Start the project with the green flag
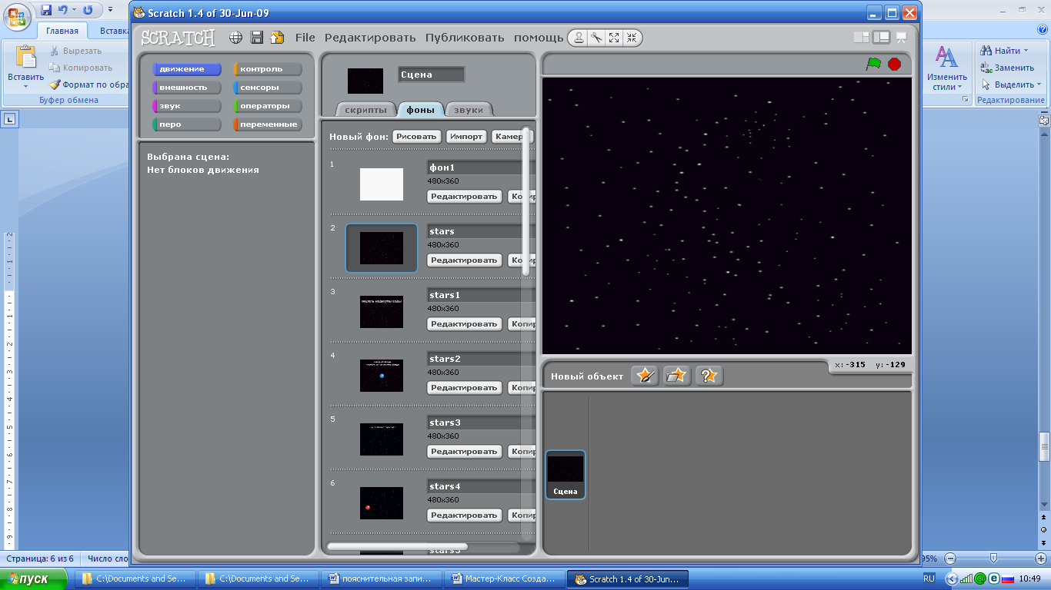Image resolution: width=1051 pixels, height=590 pixels. point(873,64)
